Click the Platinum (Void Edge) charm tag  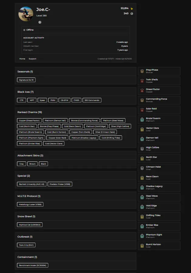(x=96, y=126)
